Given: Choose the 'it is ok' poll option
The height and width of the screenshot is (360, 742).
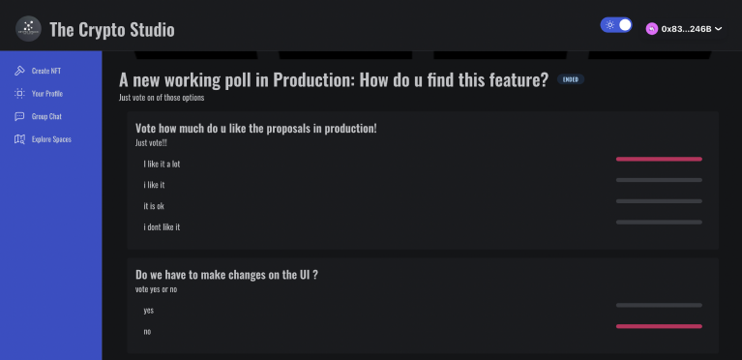Looking at the screenshot, I should point(154,206).
